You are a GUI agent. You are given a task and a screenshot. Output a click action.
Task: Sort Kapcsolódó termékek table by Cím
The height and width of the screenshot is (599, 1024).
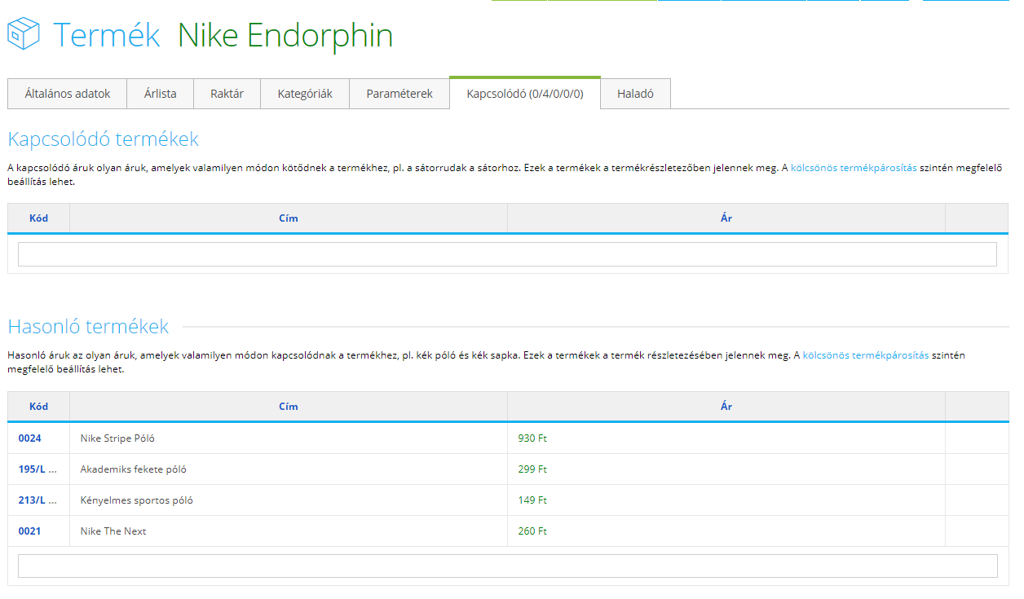click(x=289, y=218)
